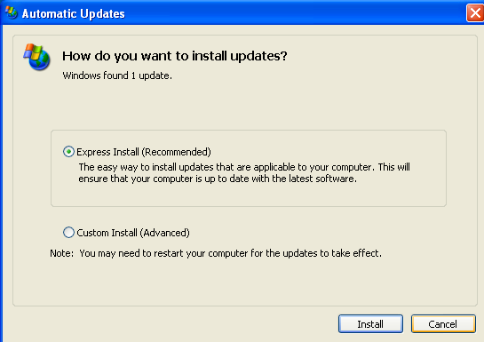
Task: Click the Windows found 1 update text
Action: pyautogui.click(x=117, y=76)
